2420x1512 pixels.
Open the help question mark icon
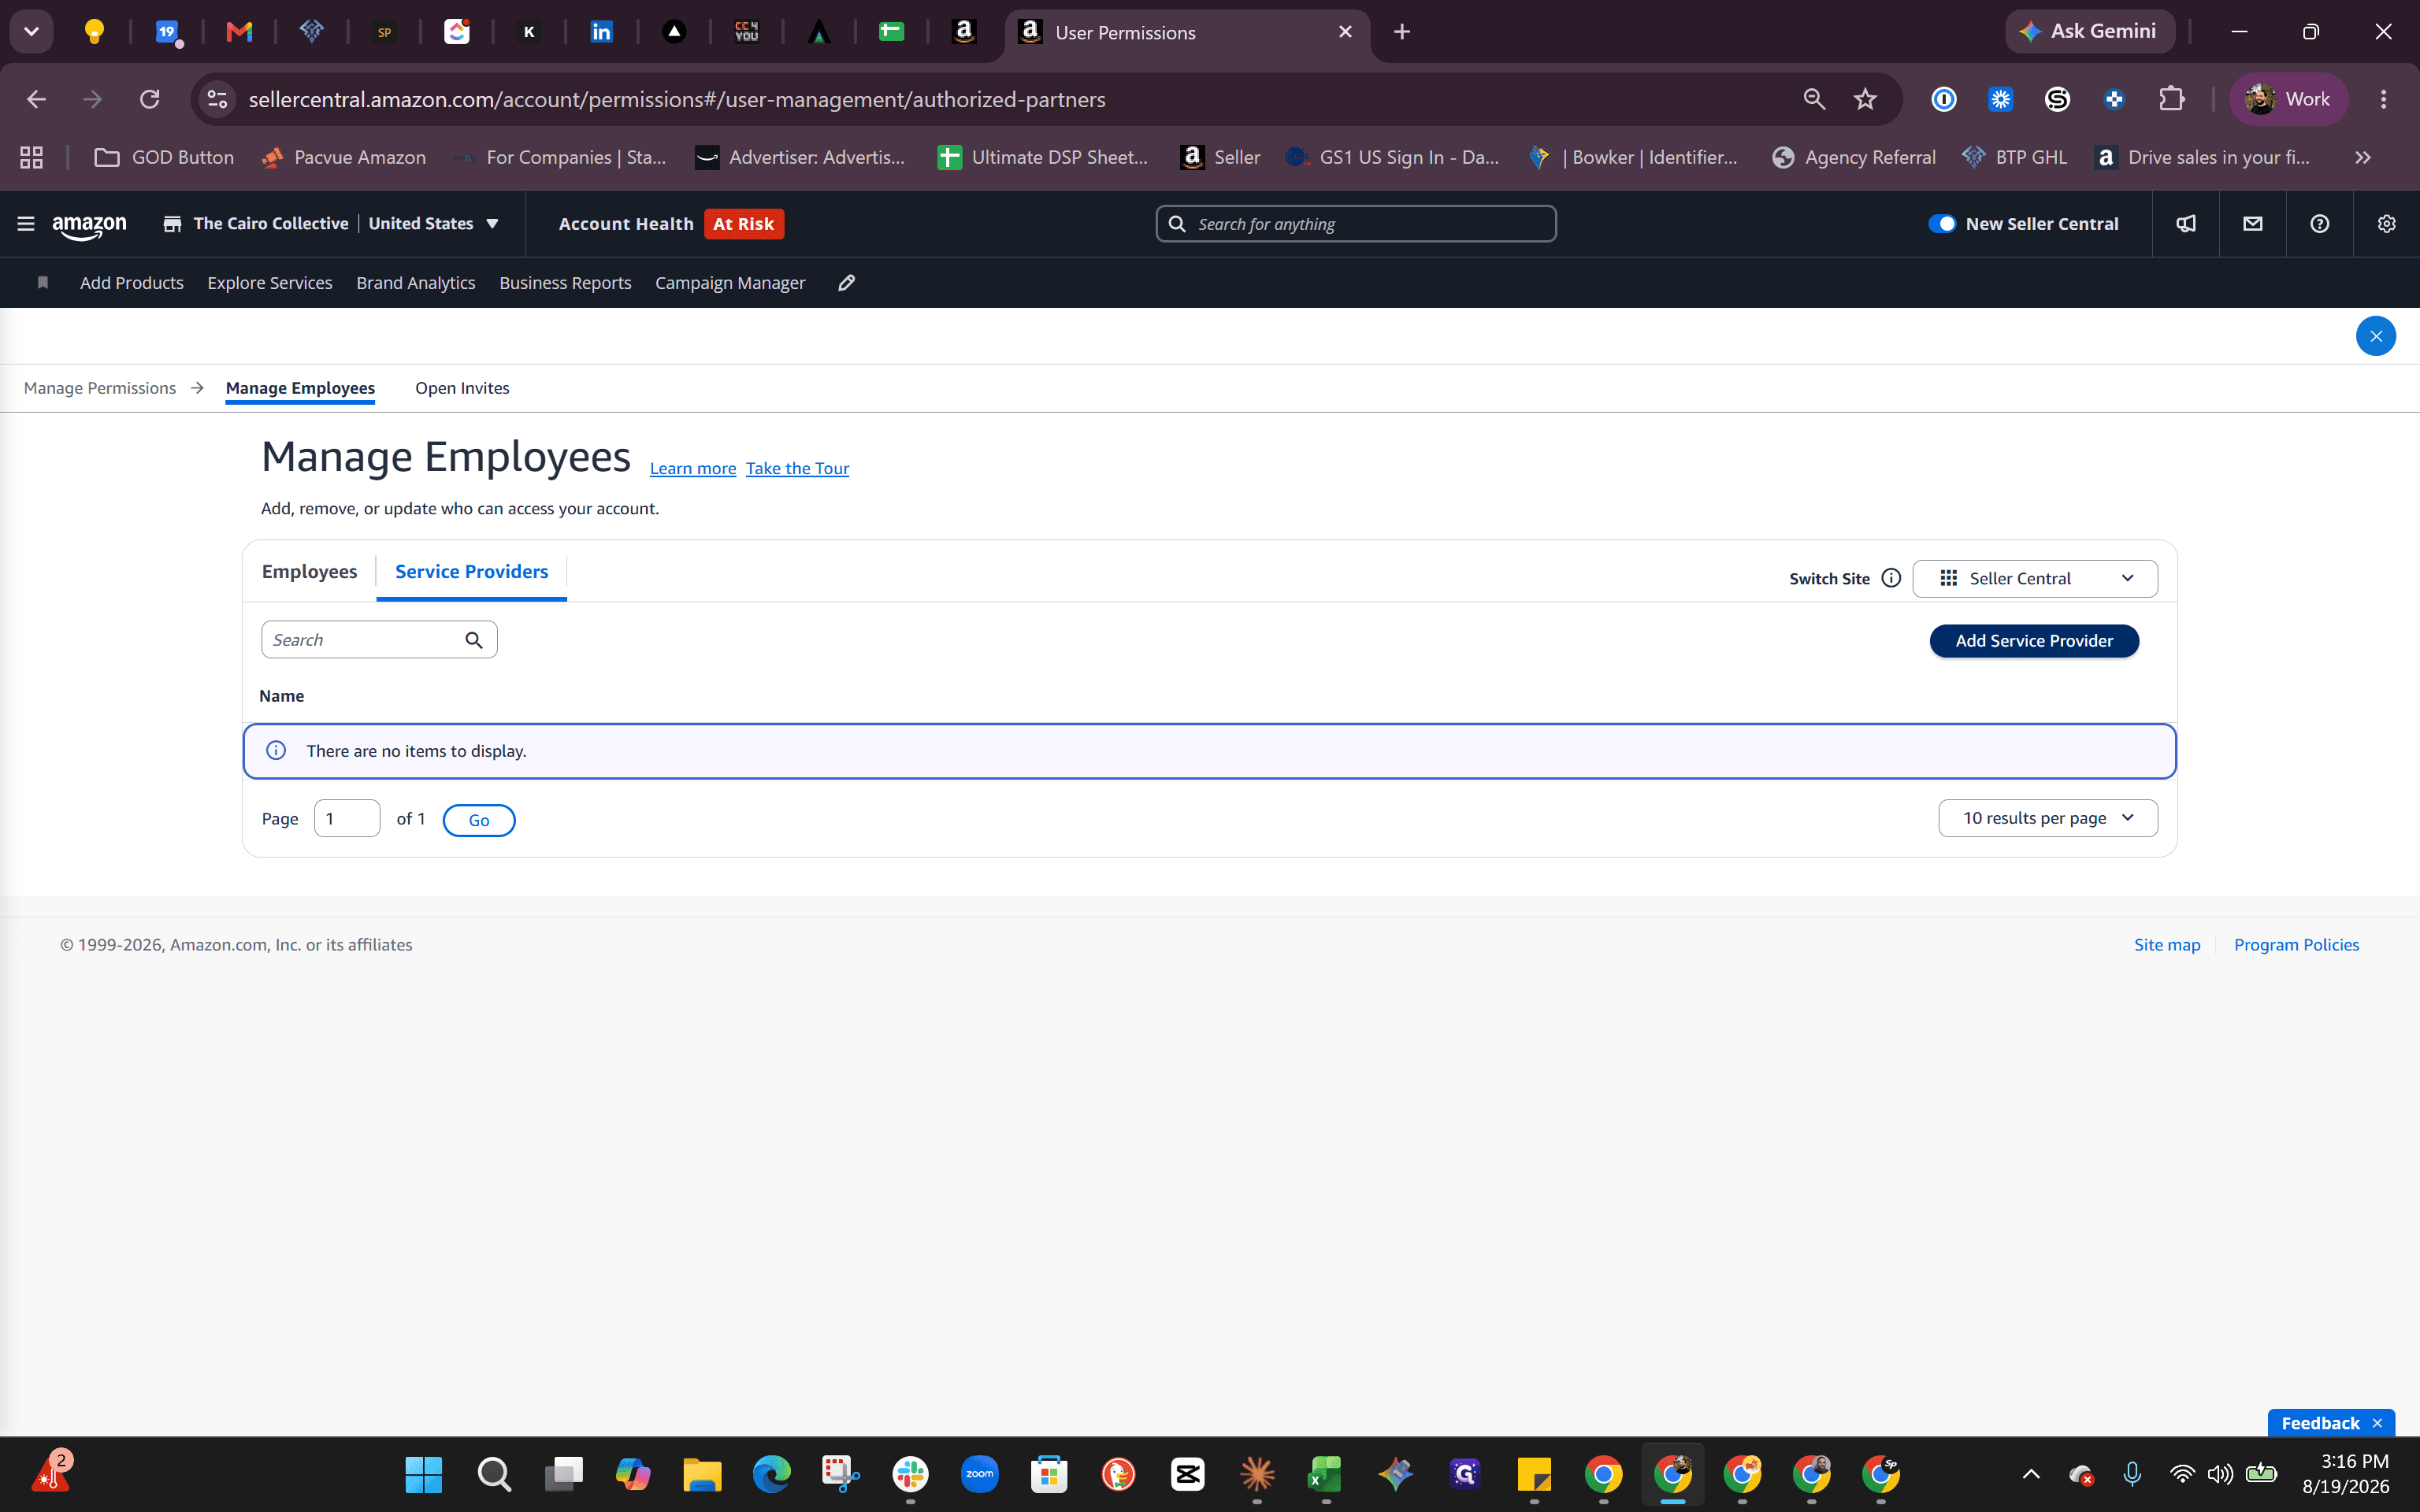[x=2320, y=224]
